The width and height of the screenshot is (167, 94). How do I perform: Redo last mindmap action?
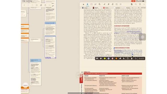point(32,5)
